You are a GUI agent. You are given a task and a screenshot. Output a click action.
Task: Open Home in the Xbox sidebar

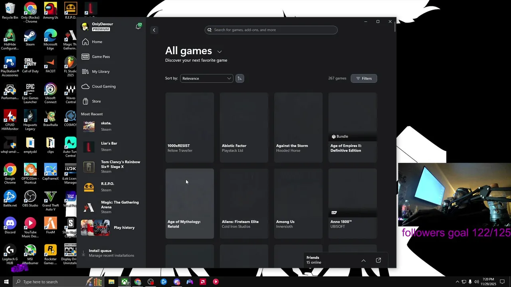click(x=112, y=42)
